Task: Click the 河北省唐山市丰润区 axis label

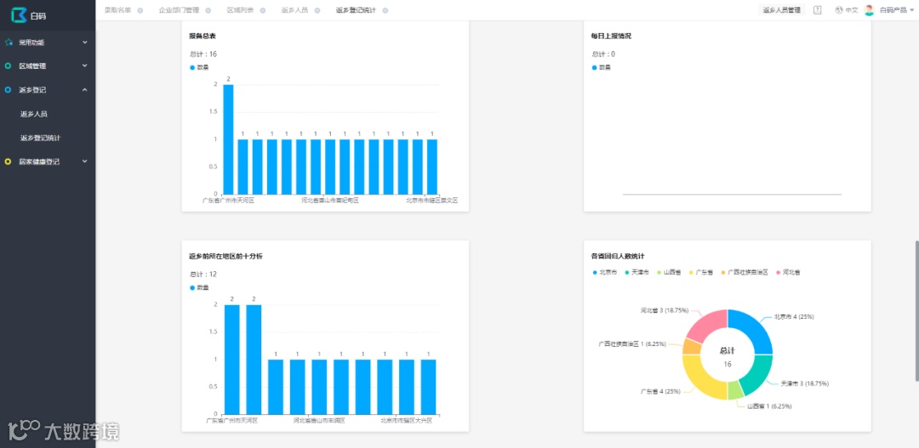Action: pos(319,421)
